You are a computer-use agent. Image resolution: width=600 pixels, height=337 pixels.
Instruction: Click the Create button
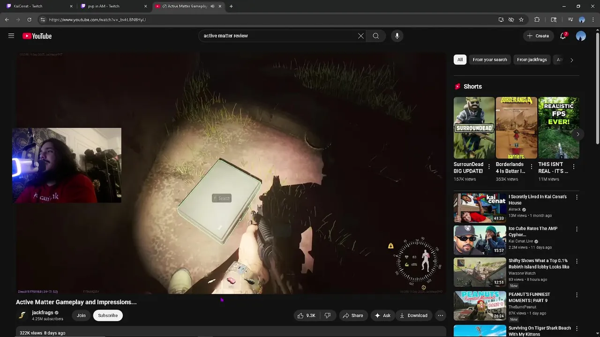tap(538, 36)
